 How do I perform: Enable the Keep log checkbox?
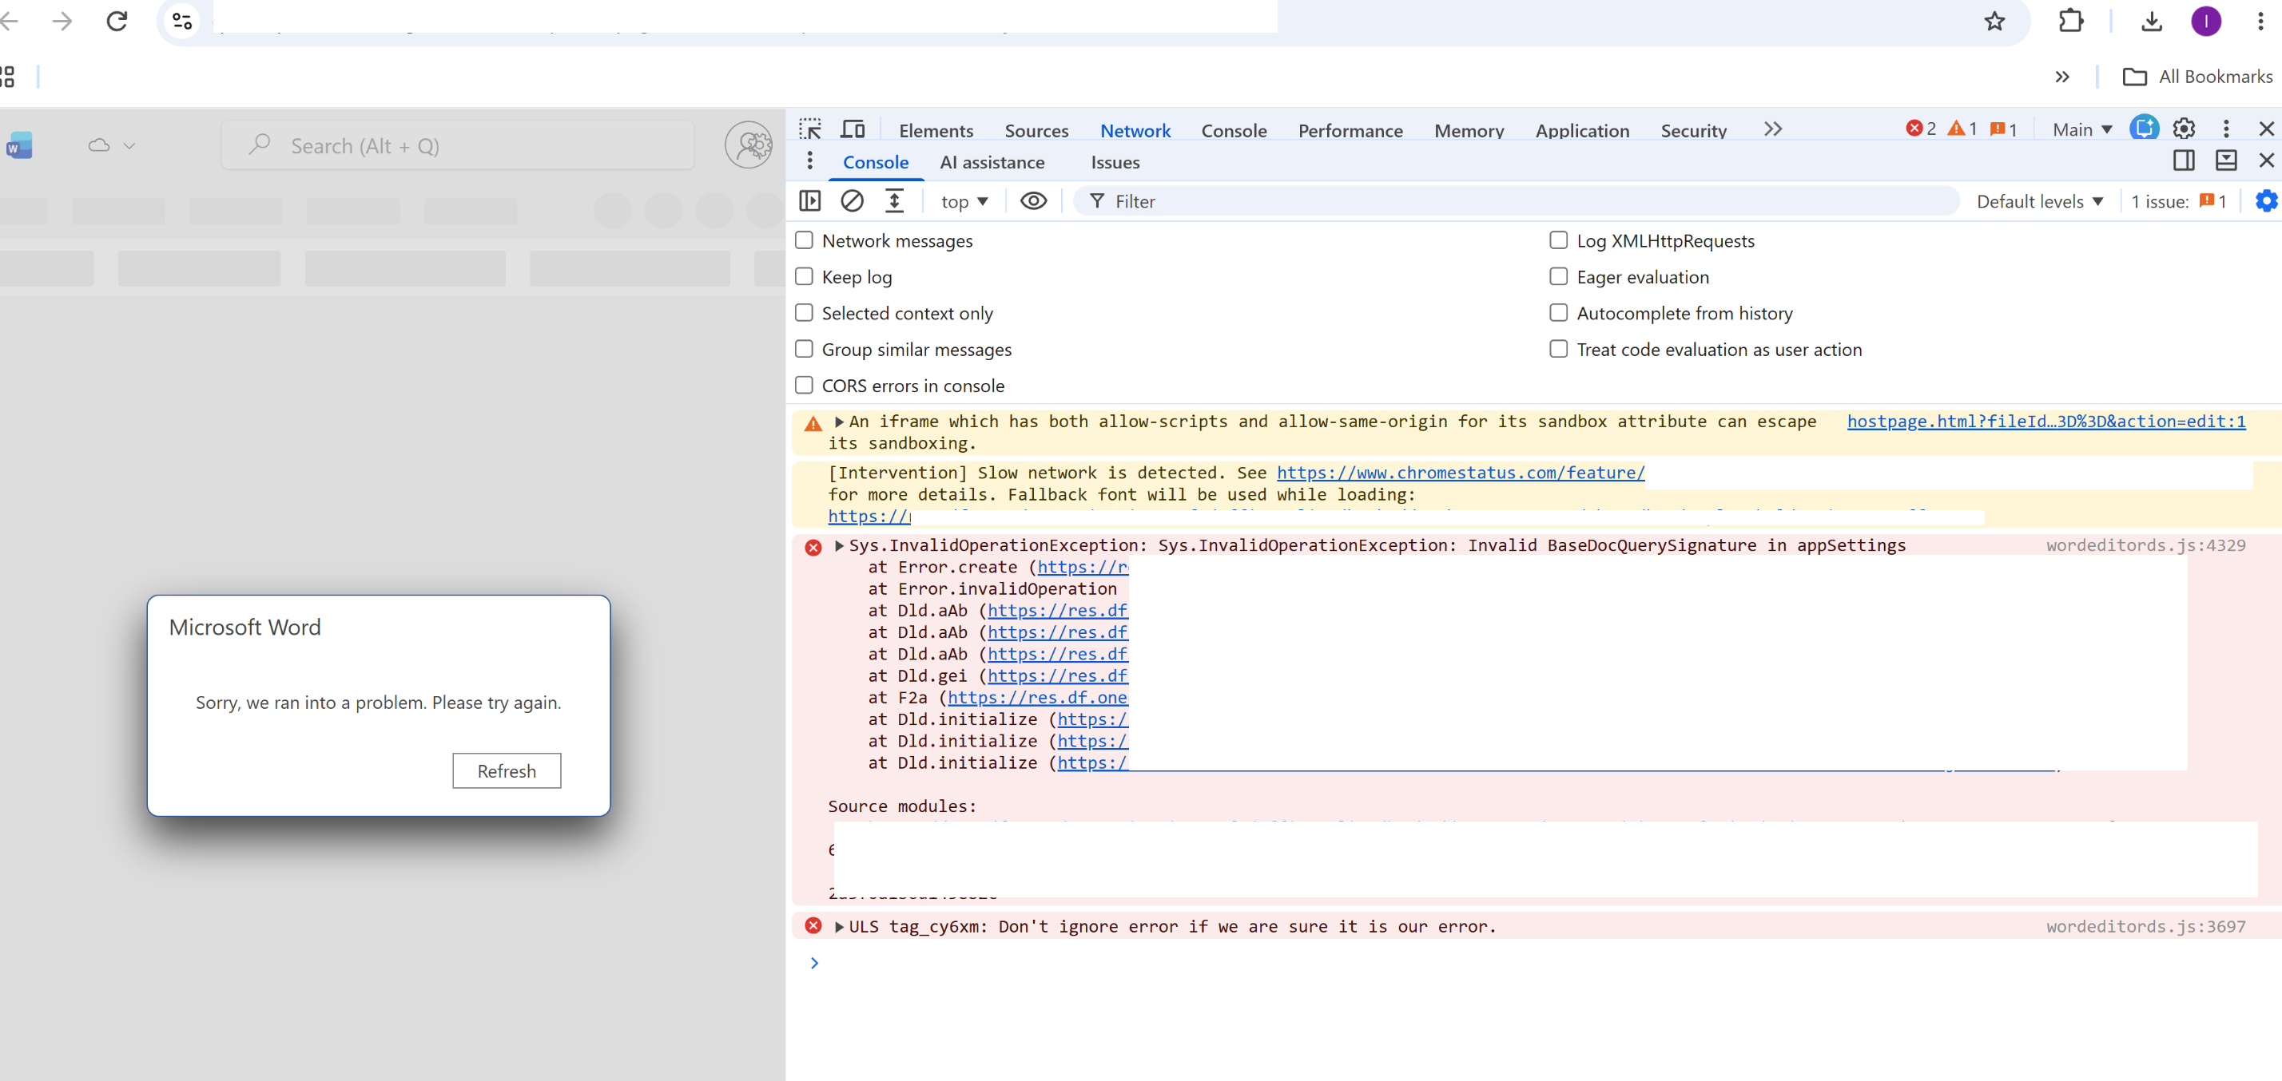(804, 277)
